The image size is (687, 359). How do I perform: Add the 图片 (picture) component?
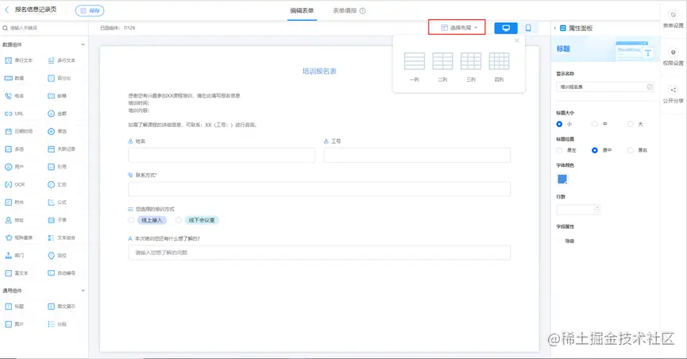click(14, 324)
